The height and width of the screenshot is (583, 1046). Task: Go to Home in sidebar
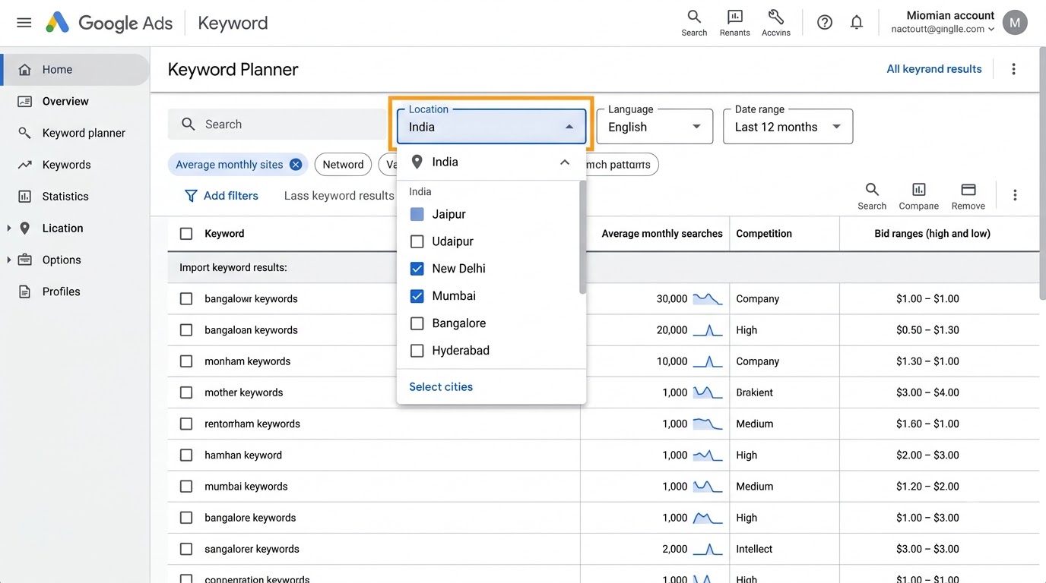tap(75, 69)
